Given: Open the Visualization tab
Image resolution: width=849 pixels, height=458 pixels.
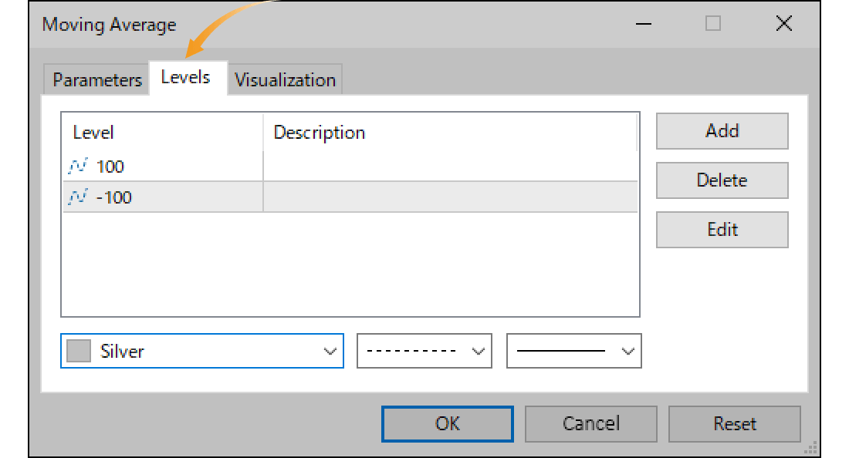Looking at the screenshot, I should pos(285,80).
